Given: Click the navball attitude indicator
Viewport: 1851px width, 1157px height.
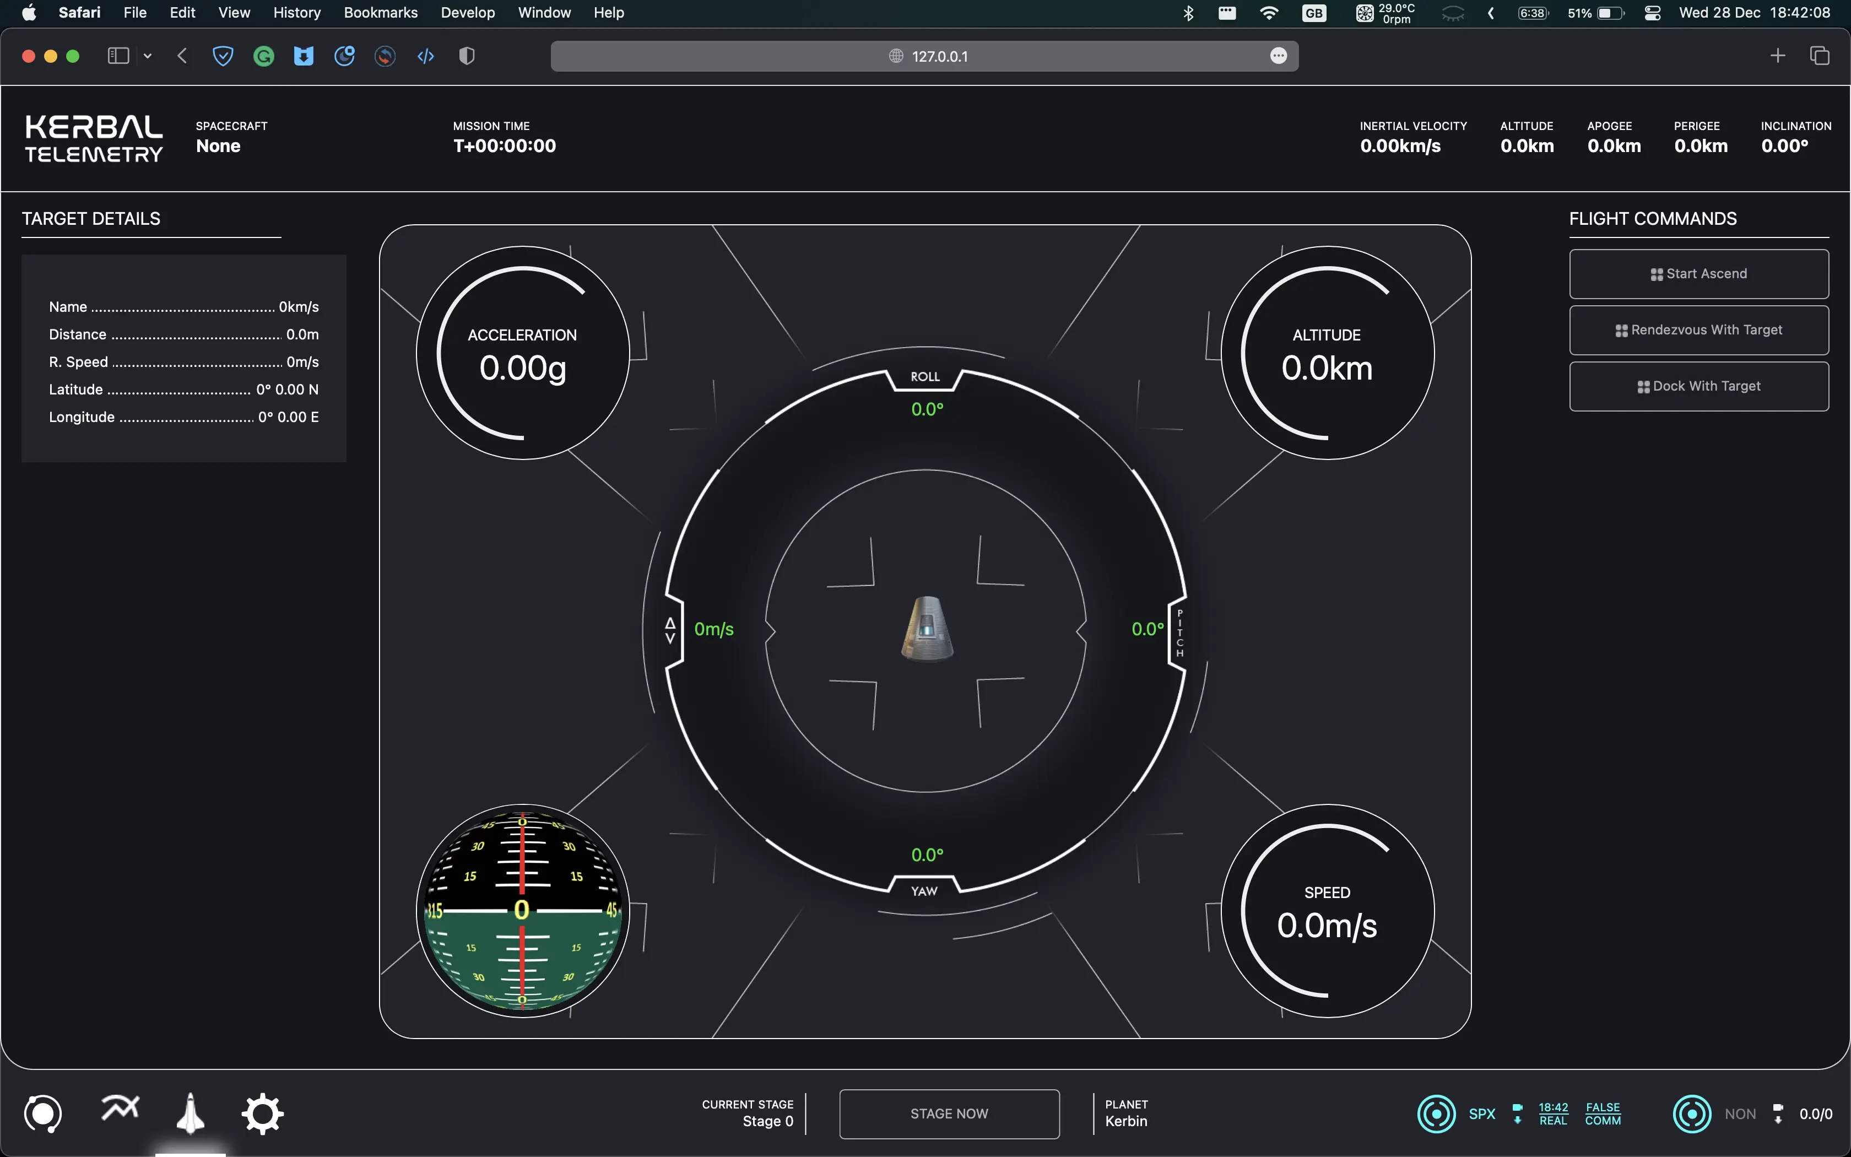Looking at the screenshot, I should (x=522, y=911).
